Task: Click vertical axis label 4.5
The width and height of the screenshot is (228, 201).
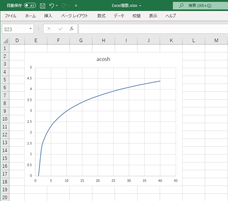Action: tap(29, 78)
